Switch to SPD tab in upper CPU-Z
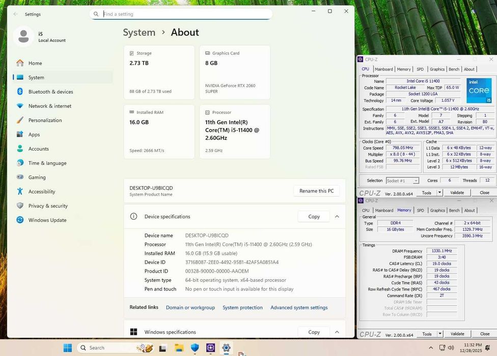497x356 pixels. [x=420, y=69]
